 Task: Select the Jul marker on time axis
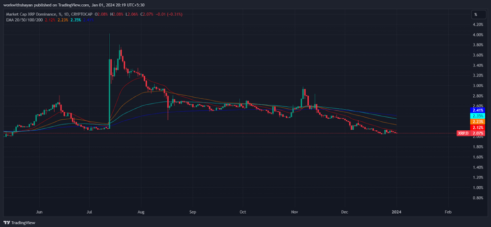pyautogui.click(x=90, y=212)
